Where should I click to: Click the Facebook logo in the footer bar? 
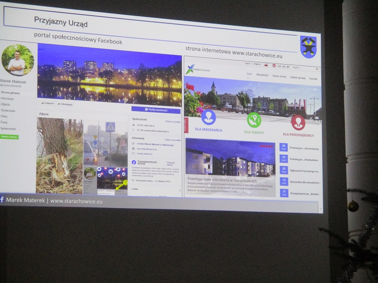pos(2,200)
